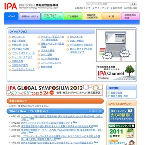Open the 4月19日 JVN iPedia news item
This screenshot has height=145, width=145.
(62, 131)
